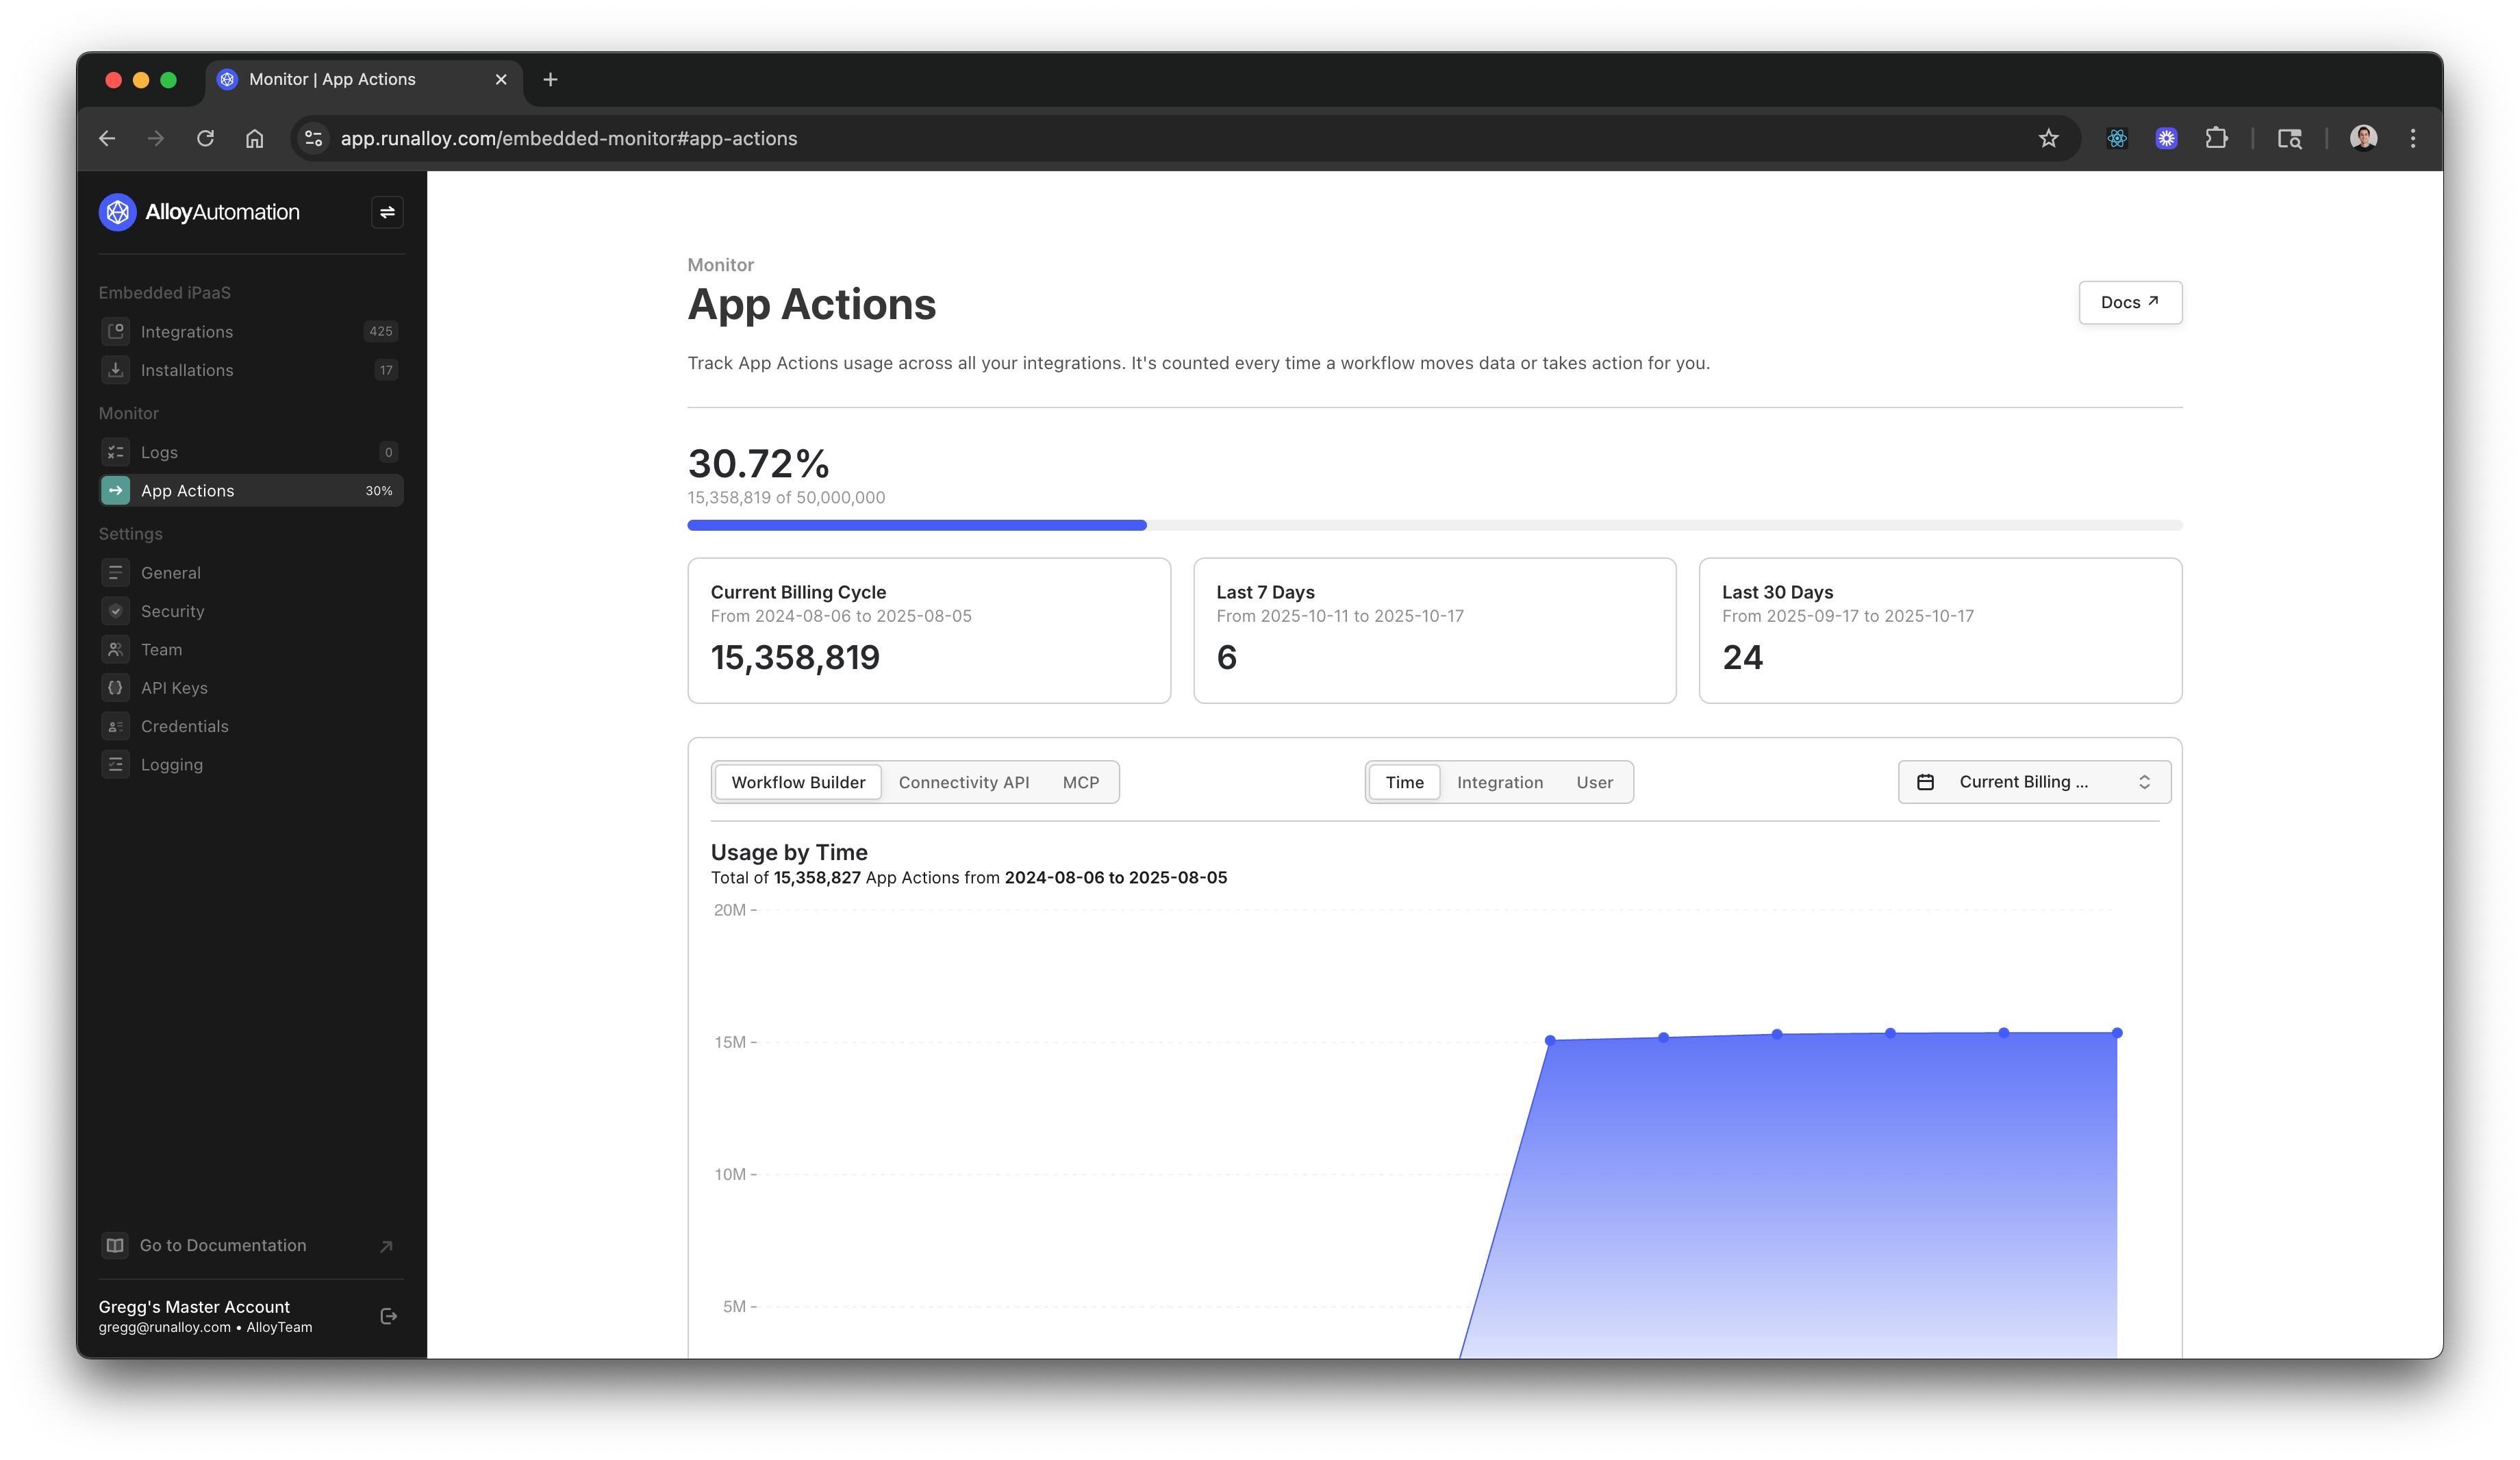Bookmark this page with the star icon

pyautogui.click(x=2048, y=138)
